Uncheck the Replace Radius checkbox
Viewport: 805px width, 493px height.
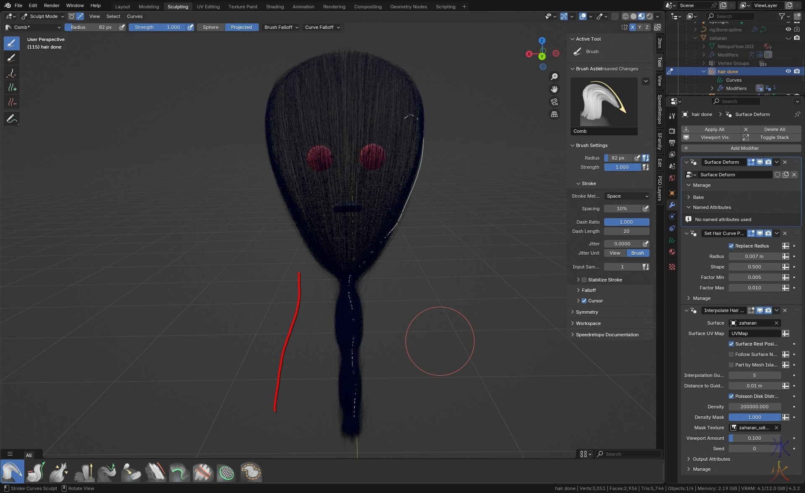[x=731, y=246]
